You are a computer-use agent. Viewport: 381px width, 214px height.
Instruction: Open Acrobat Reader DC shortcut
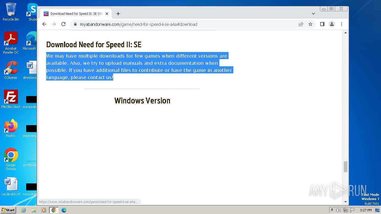11,43
